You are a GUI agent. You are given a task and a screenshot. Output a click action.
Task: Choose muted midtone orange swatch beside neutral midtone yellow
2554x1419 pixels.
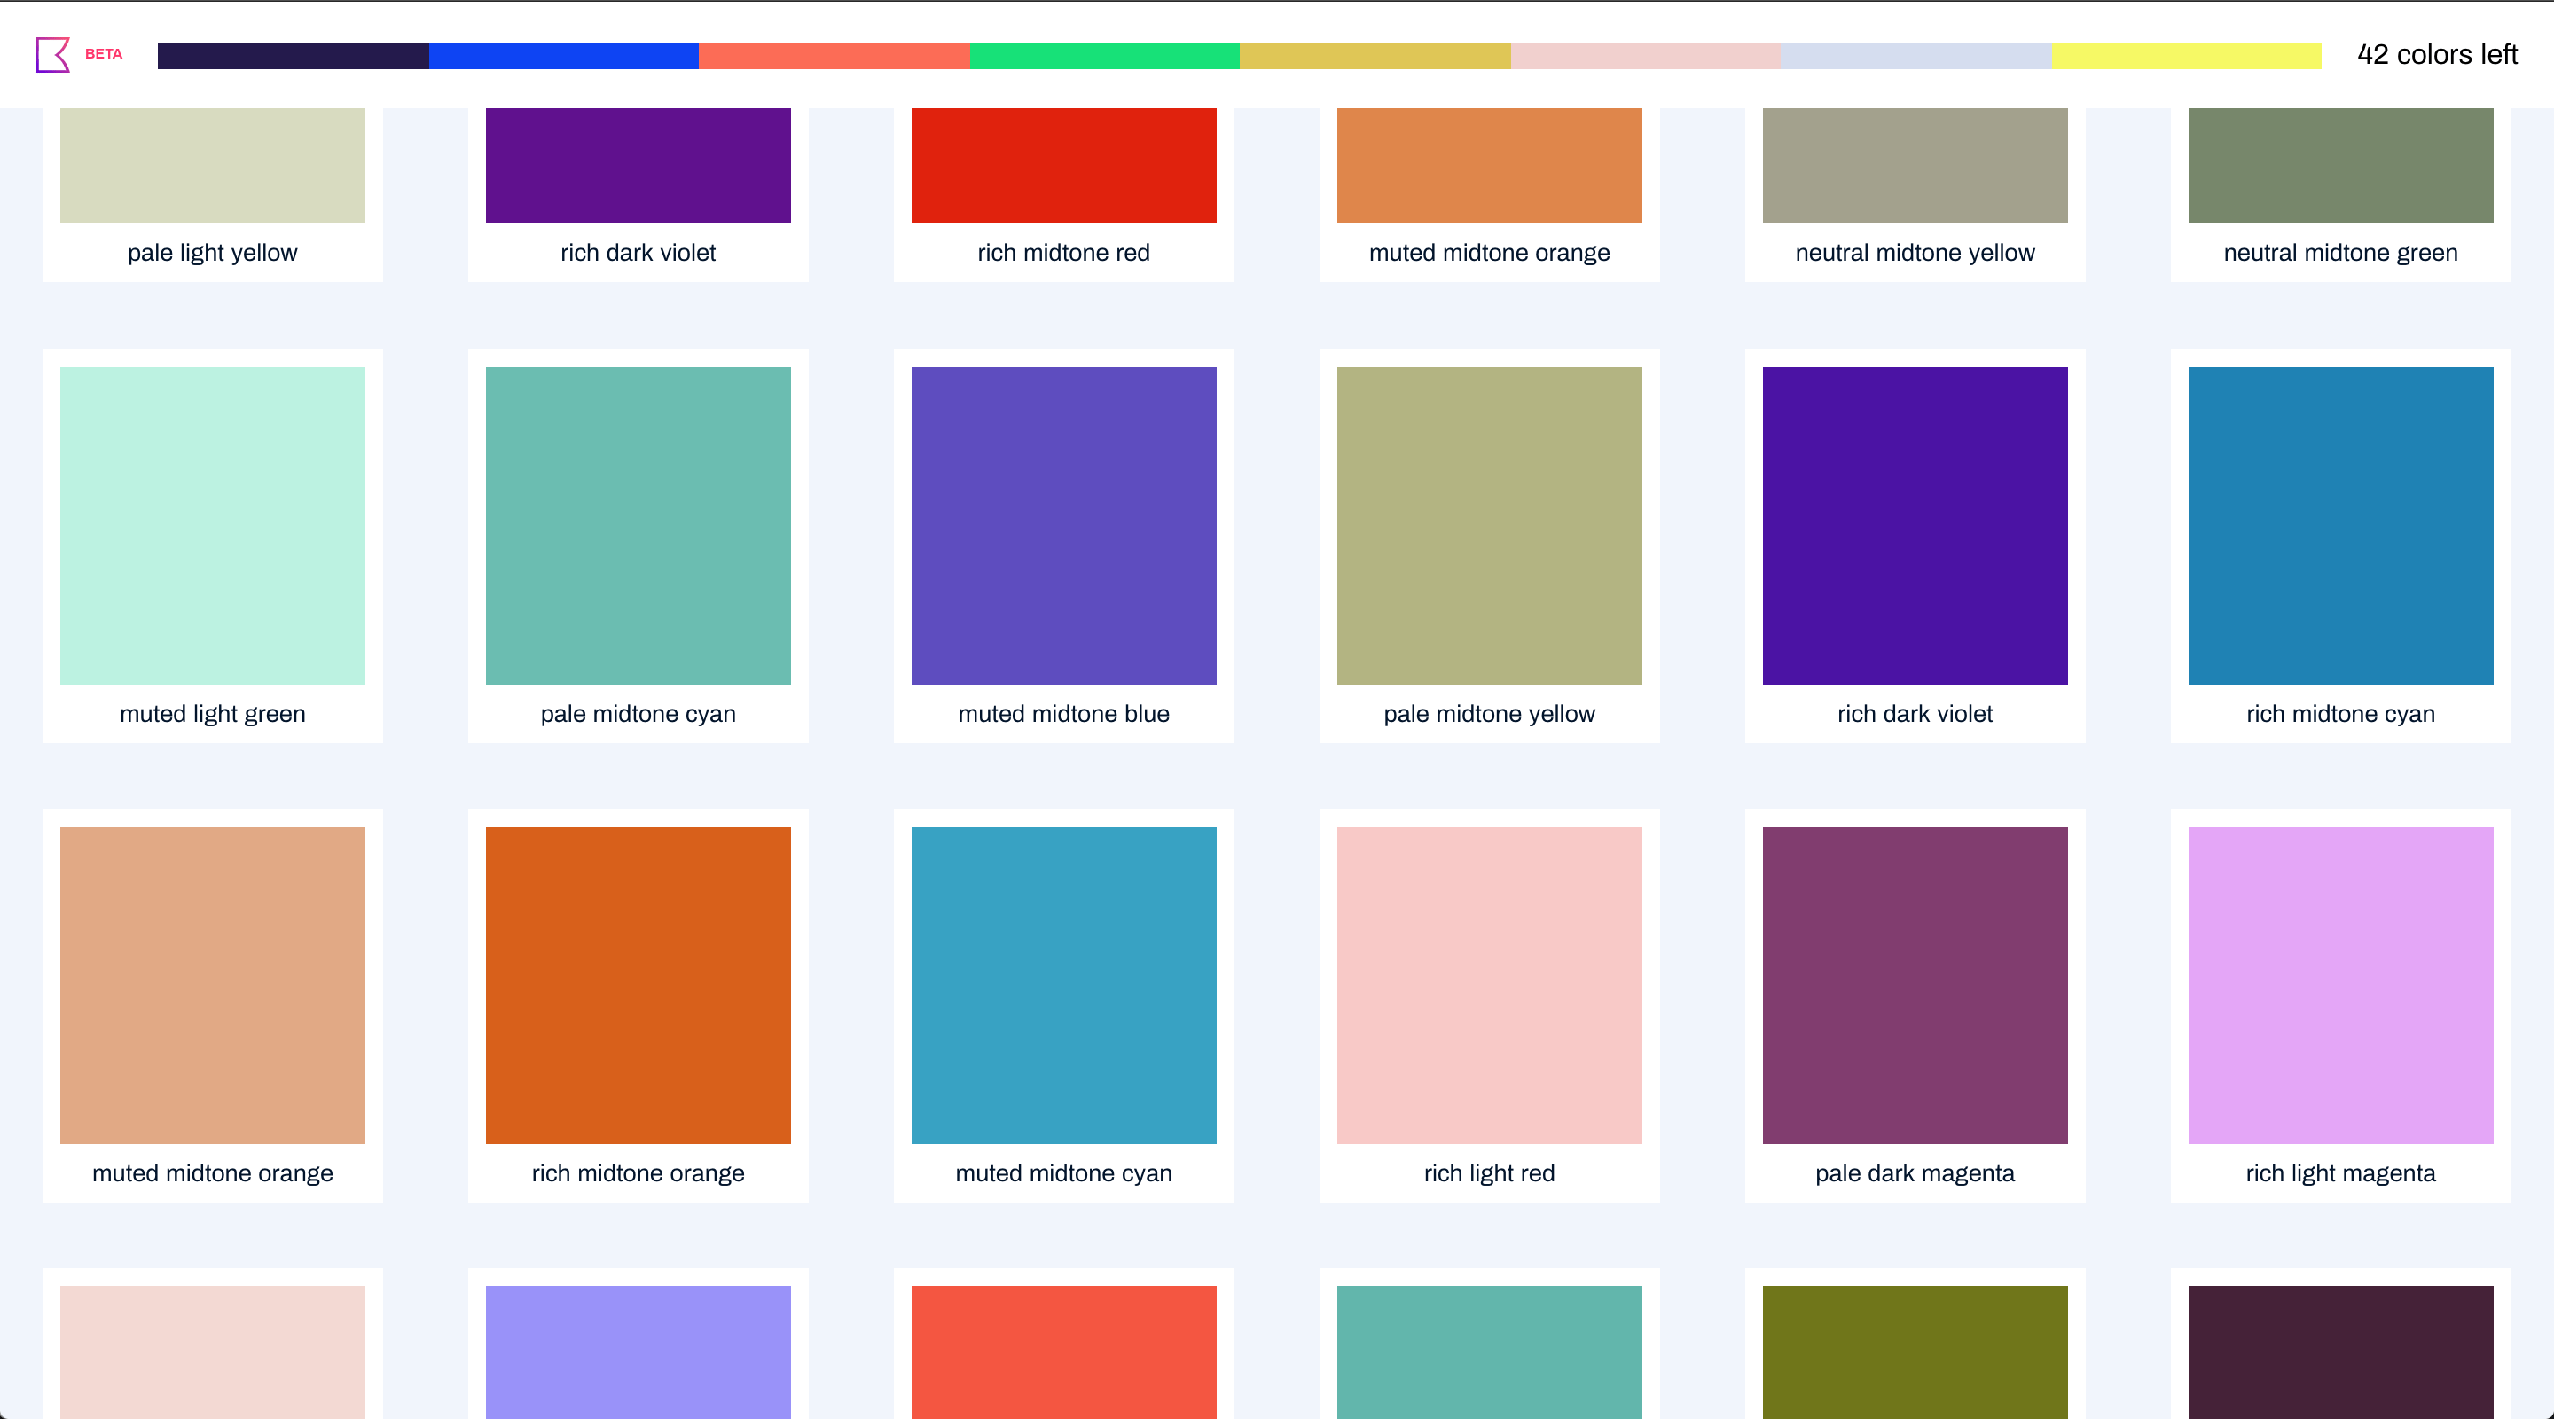click(1489, 166)
